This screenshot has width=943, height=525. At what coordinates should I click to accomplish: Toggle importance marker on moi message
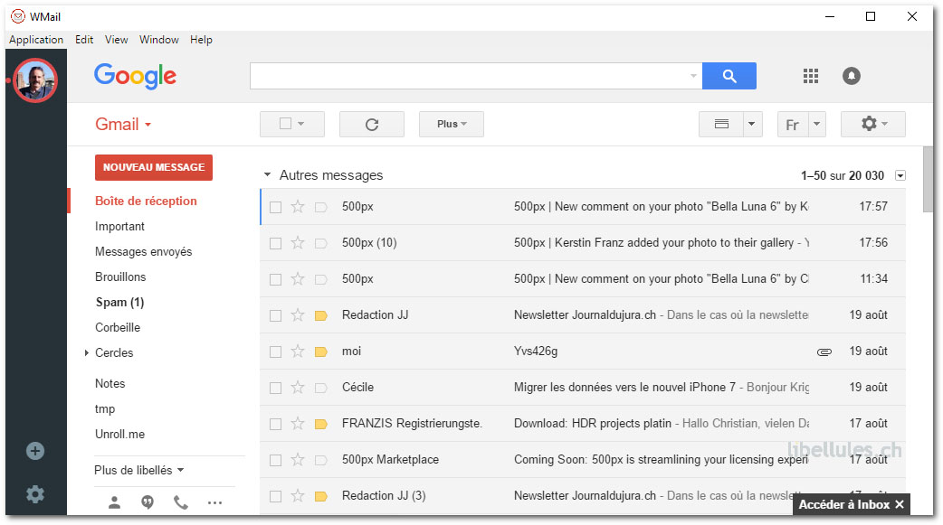tap(320, 352)
